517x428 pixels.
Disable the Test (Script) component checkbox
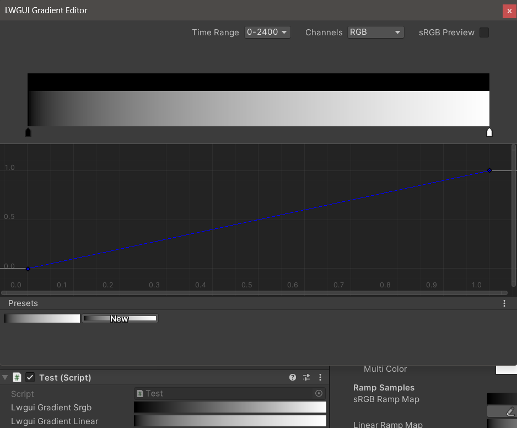pyautogui.click(x=30, y=378)
